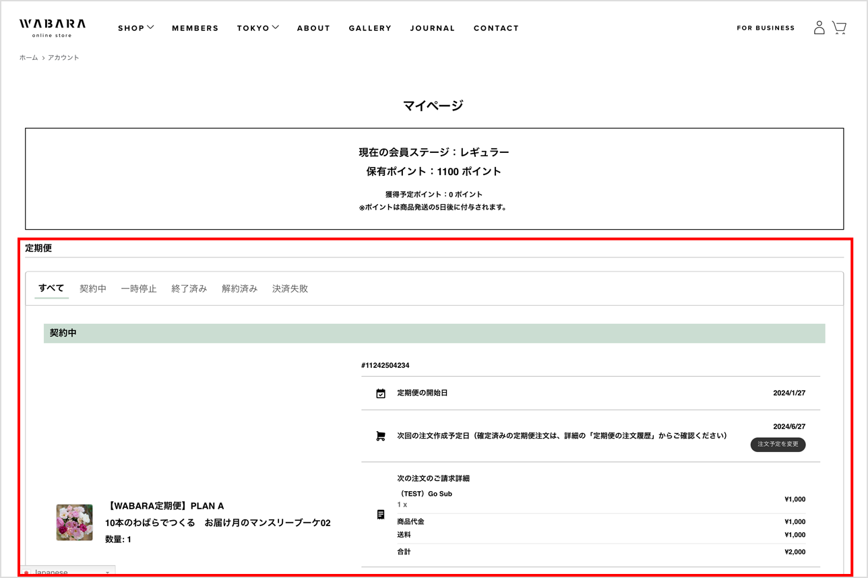Switch to the 一時停止 tab
868x578 pixels.
[139, 289]
